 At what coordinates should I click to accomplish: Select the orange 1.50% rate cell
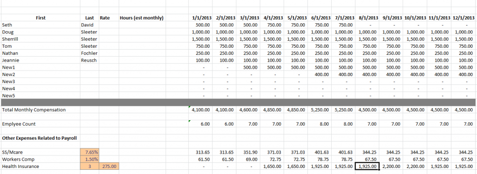tap(89, 159)
